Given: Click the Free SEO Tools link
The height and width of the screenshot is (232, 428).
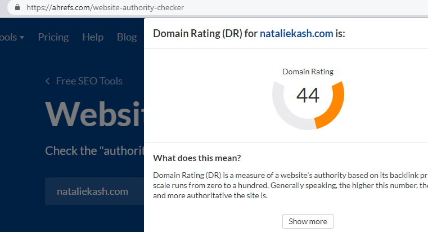Looking at the screenshot, I should pyautogui.click(x=89, y=81).
